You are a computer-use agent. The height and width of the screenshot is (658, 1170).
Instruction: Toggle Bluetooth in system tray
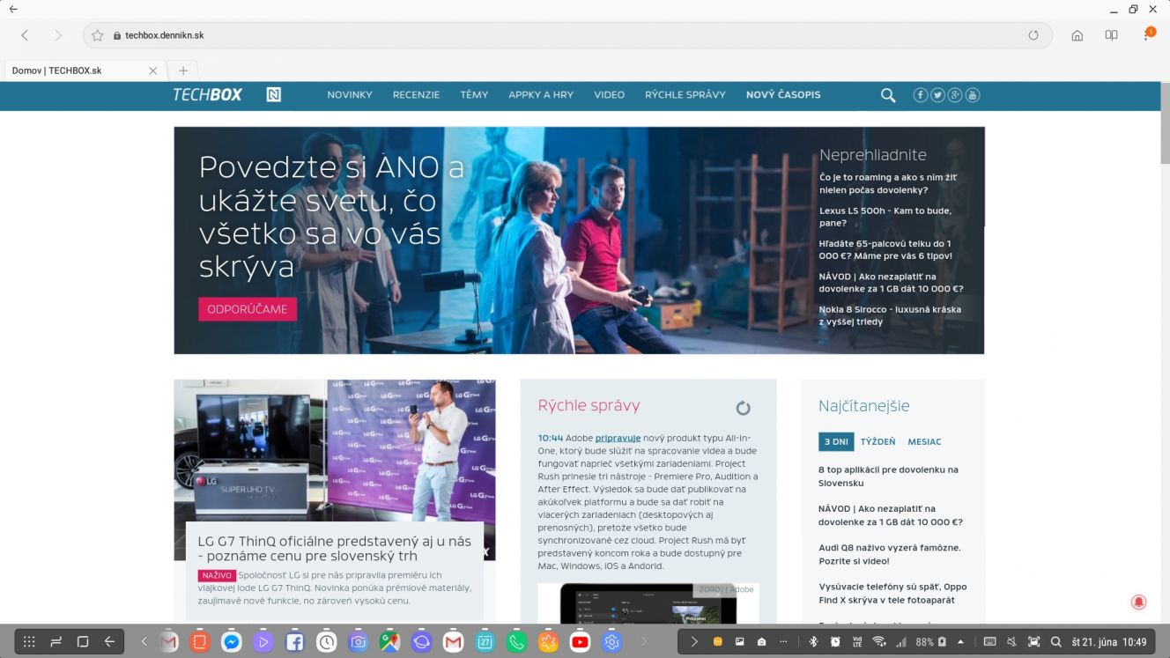point(814,642)
